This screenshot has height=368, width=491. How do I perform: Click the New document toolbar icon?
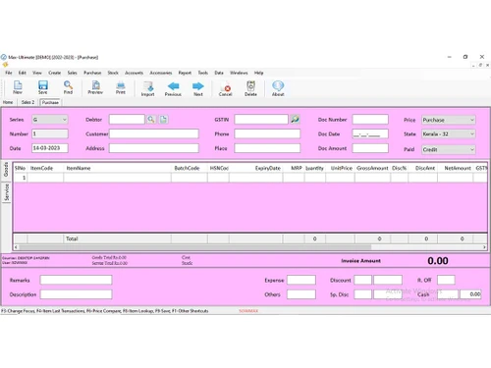click(18, 87)
